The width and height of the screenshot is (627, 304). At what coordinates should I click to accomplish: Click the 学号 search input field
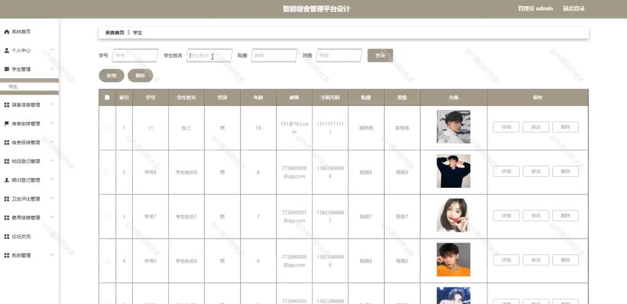[135, 56]
